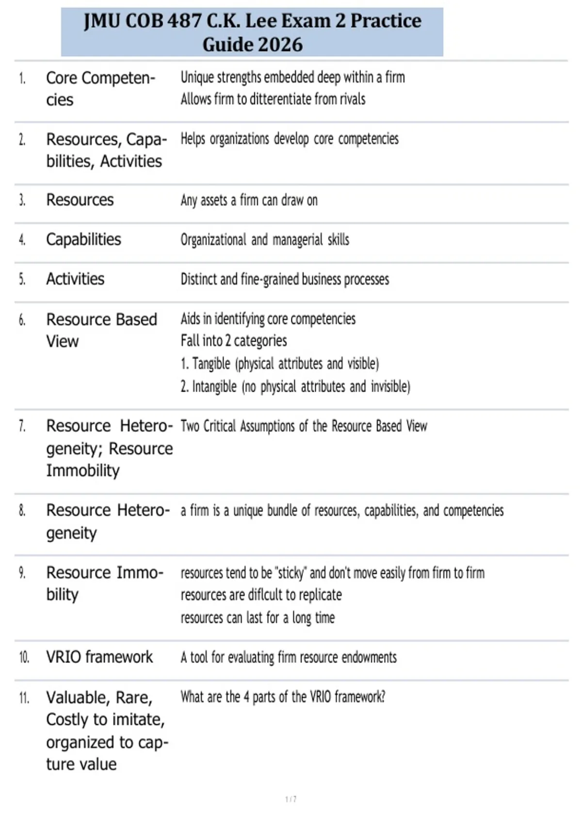Viewport: 582px width, 825px height.
Task: Select the 'VRIO framework' term
Action: click(99, 657)
